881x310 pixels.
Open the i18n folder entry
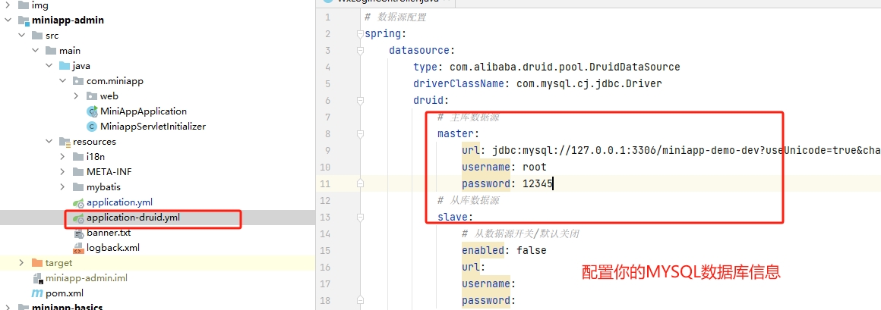(95, 157)
